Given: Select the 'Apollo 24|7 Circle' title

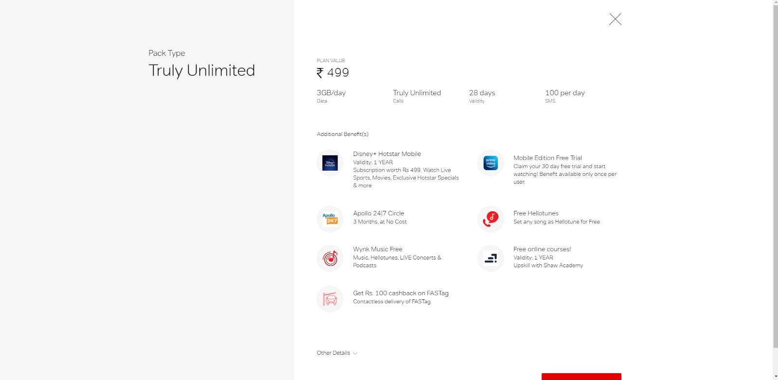Looking at the screenshot, I should coord(378,213).
